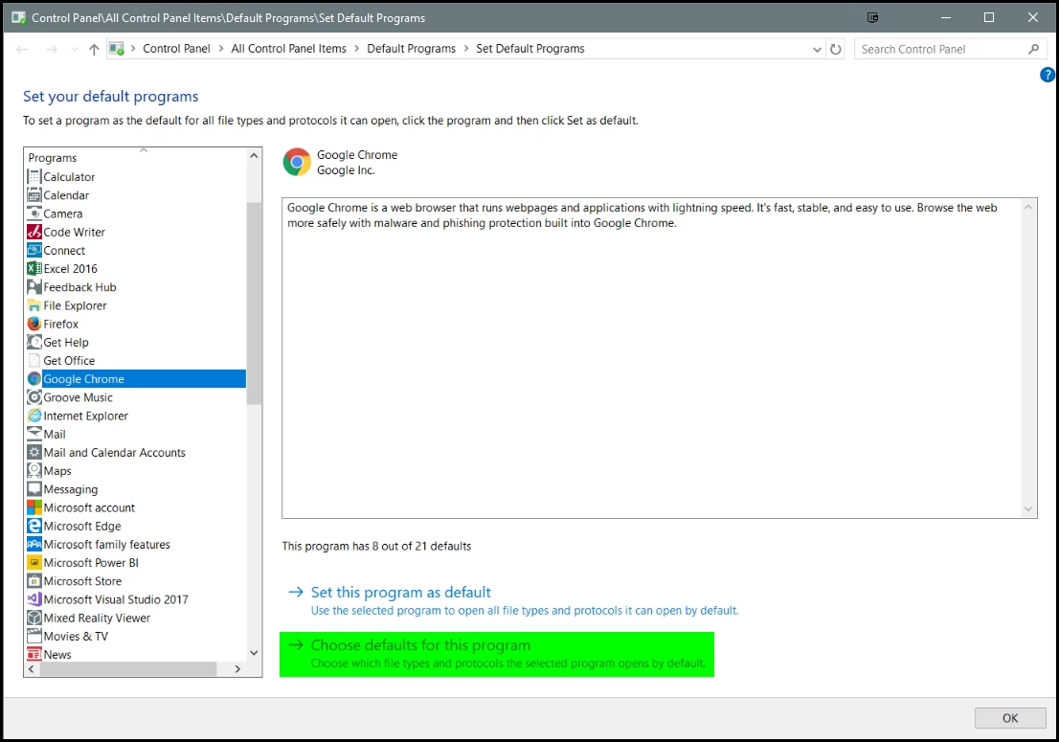The width and height of the screenshot is (1059, 742).
Task: Click the Camera program icon
Action: 34,214
